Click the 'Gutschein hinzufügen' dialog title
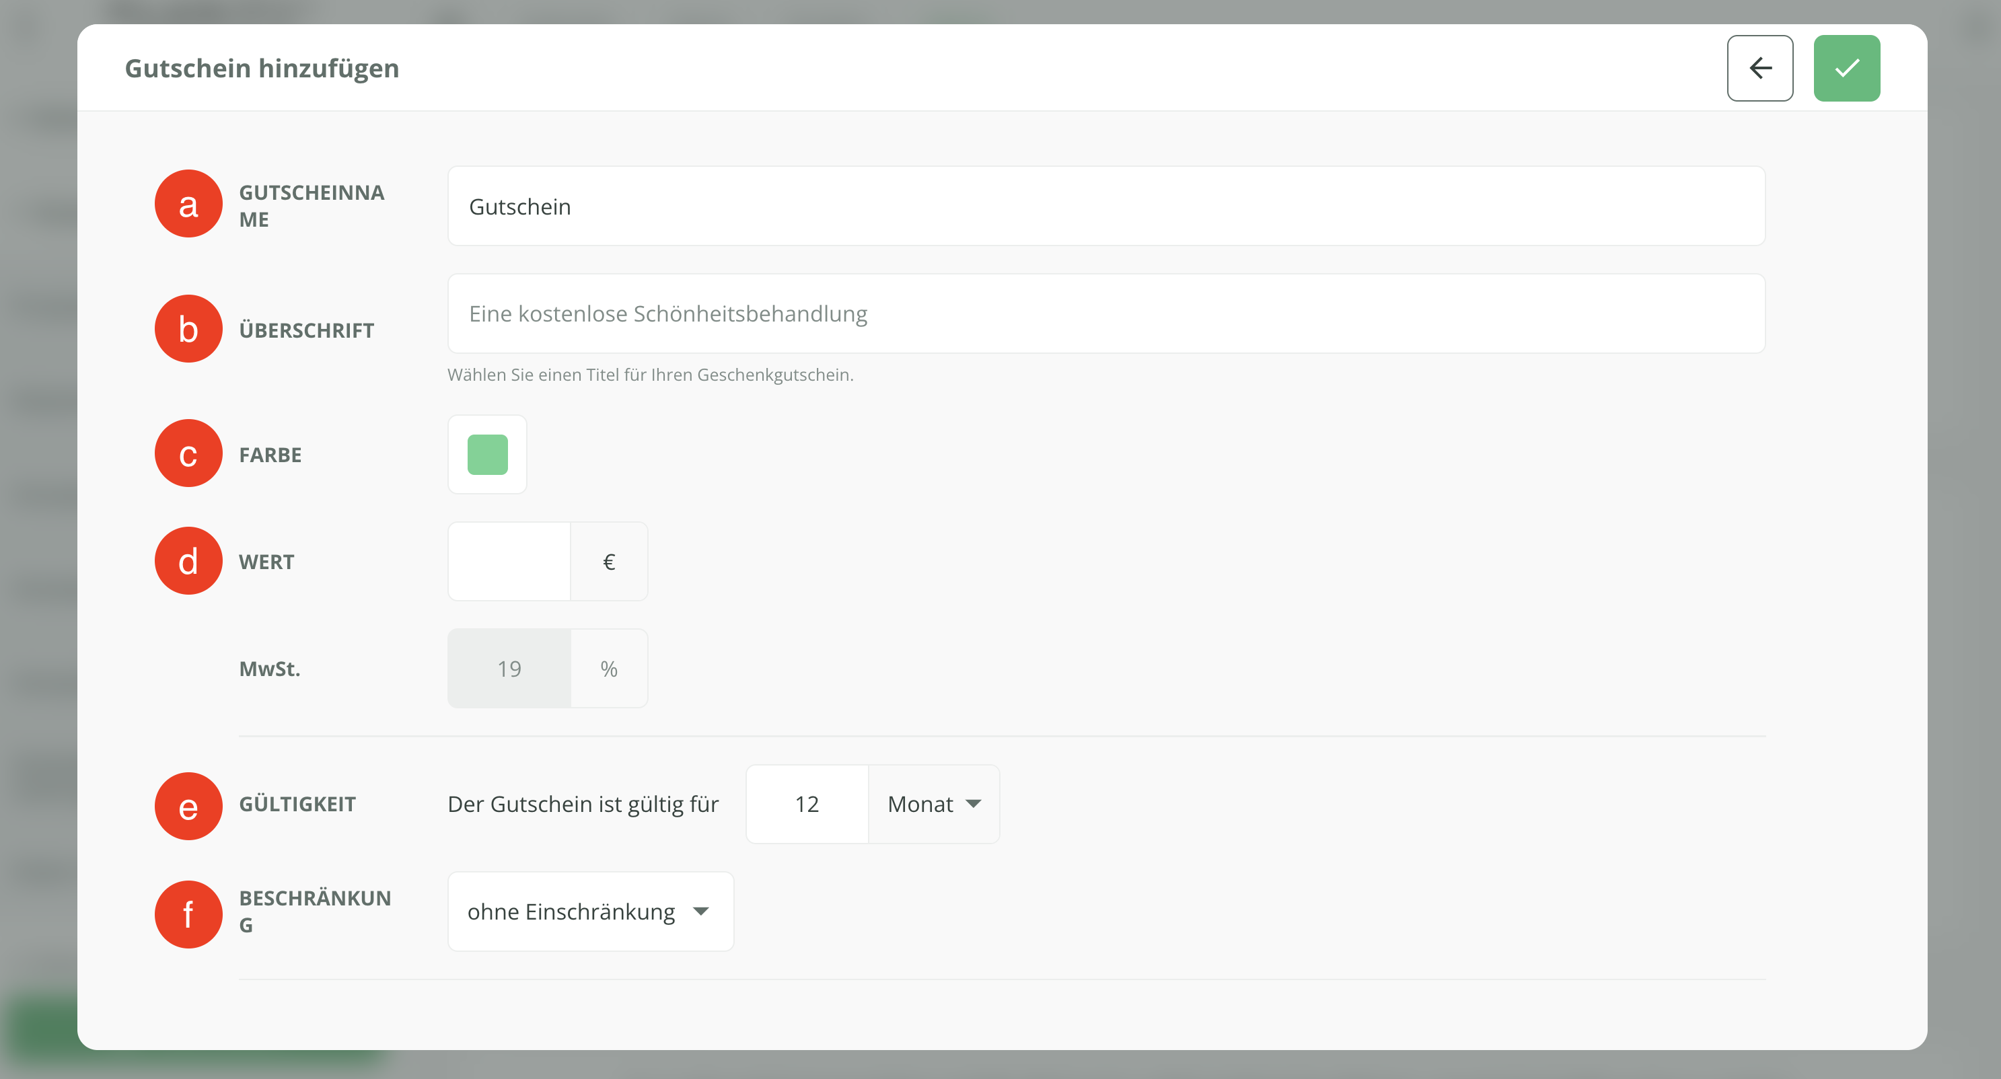The width and height of the screenshot is (2001, 1079). pos(262,69)
